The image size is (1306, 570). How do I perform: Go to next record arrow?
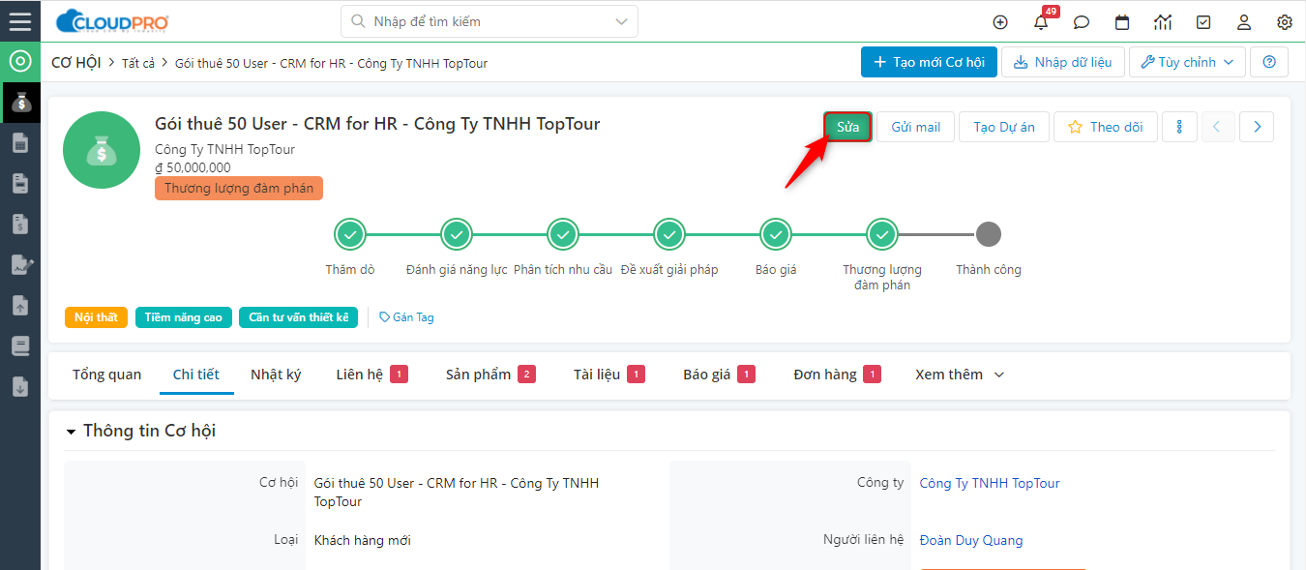pyautogui.click(x=1257, y=127)
